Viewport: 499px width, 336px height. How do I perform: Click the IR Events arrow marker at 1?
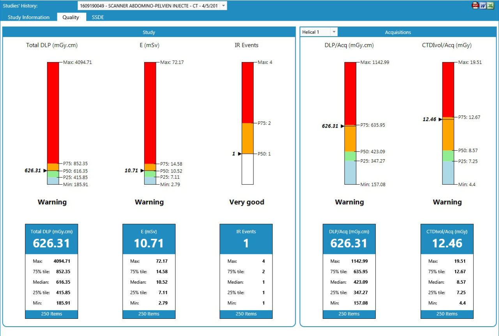pos(239,154)
